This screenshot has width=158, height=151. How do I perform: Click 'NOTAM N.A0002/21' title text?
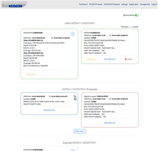[92, 33]
